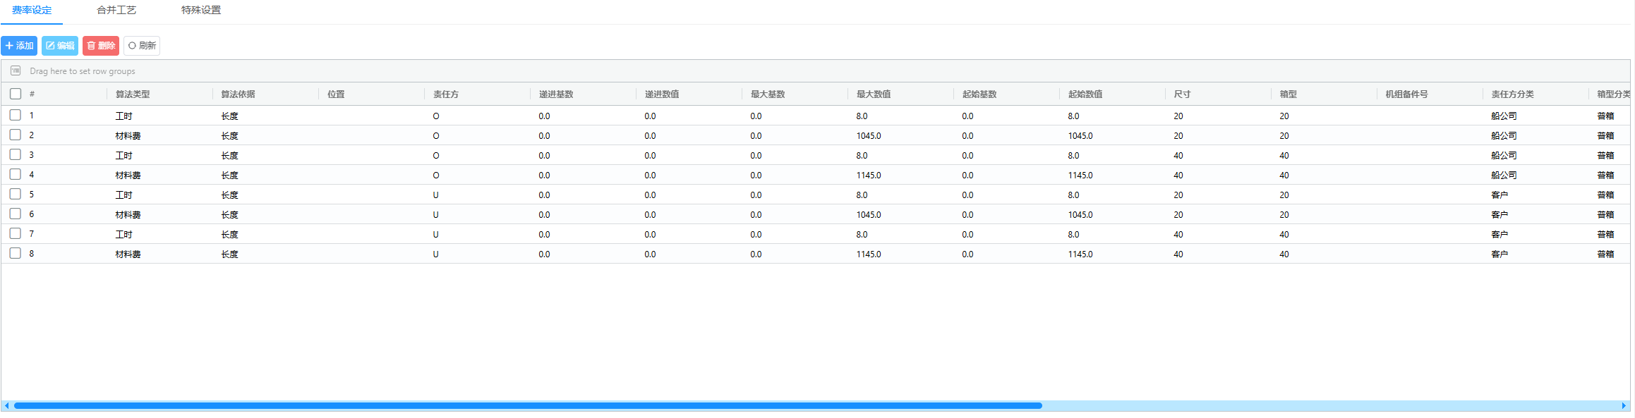Select the checkbox for row 8
Viewport: 1635px width, 418px height.
16,253
